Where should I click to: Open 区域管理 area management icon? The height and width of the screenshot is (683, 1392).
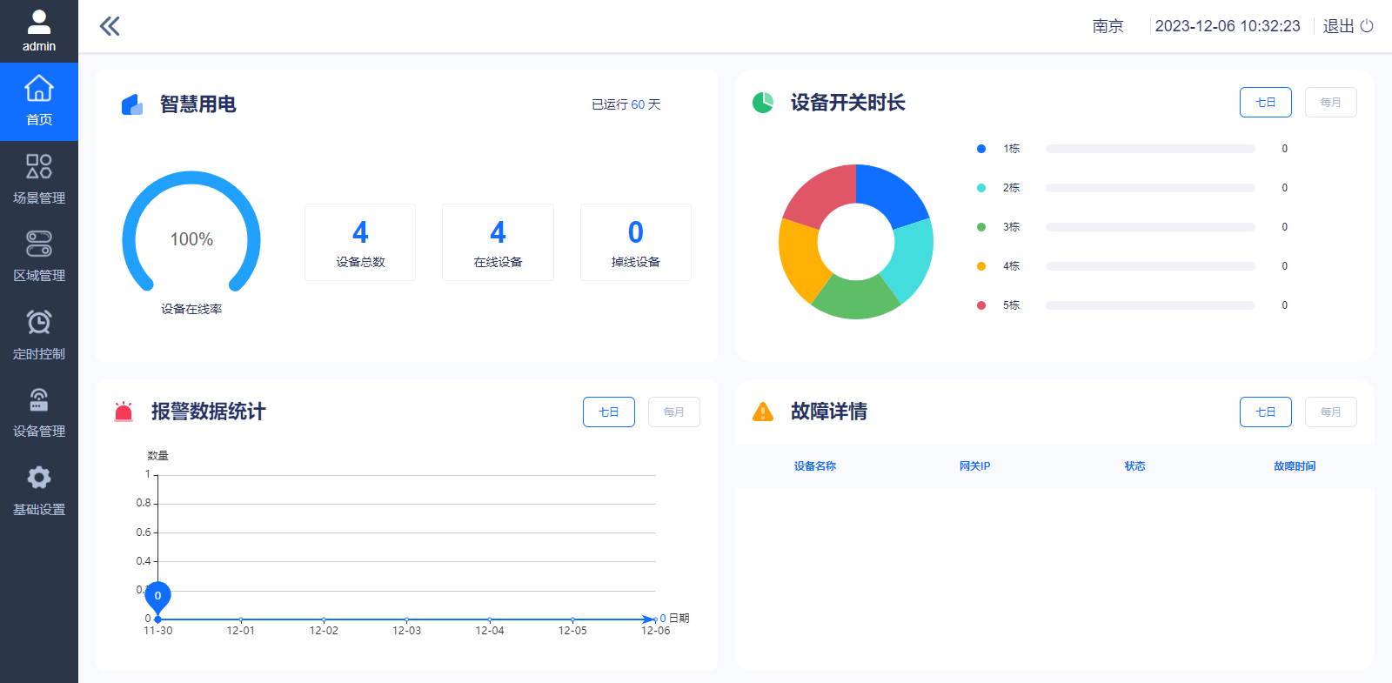click(x=39, y=244)
